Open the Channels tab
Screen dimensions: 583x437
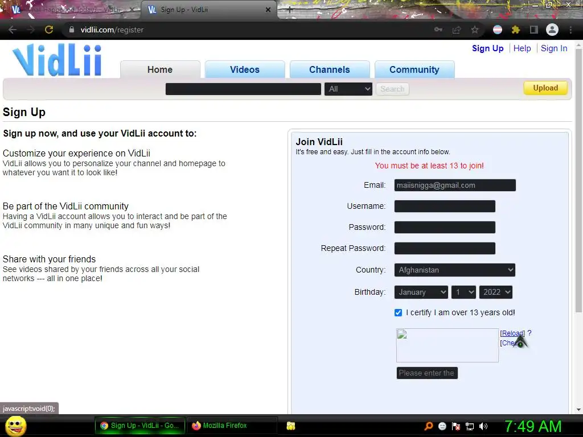[x=330, y=69]
